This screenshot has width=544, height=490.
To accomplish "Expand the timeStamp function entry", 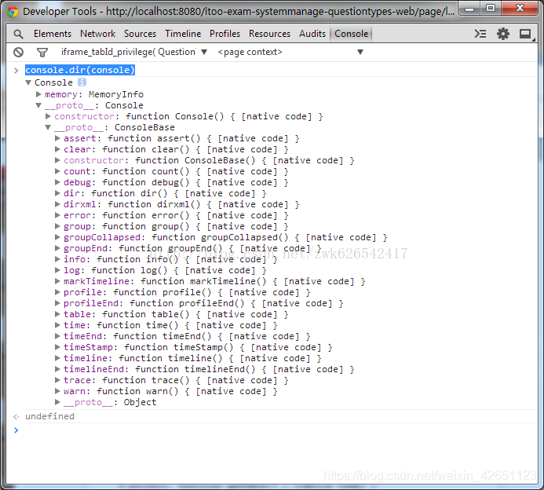I will (x=57, y=347).
